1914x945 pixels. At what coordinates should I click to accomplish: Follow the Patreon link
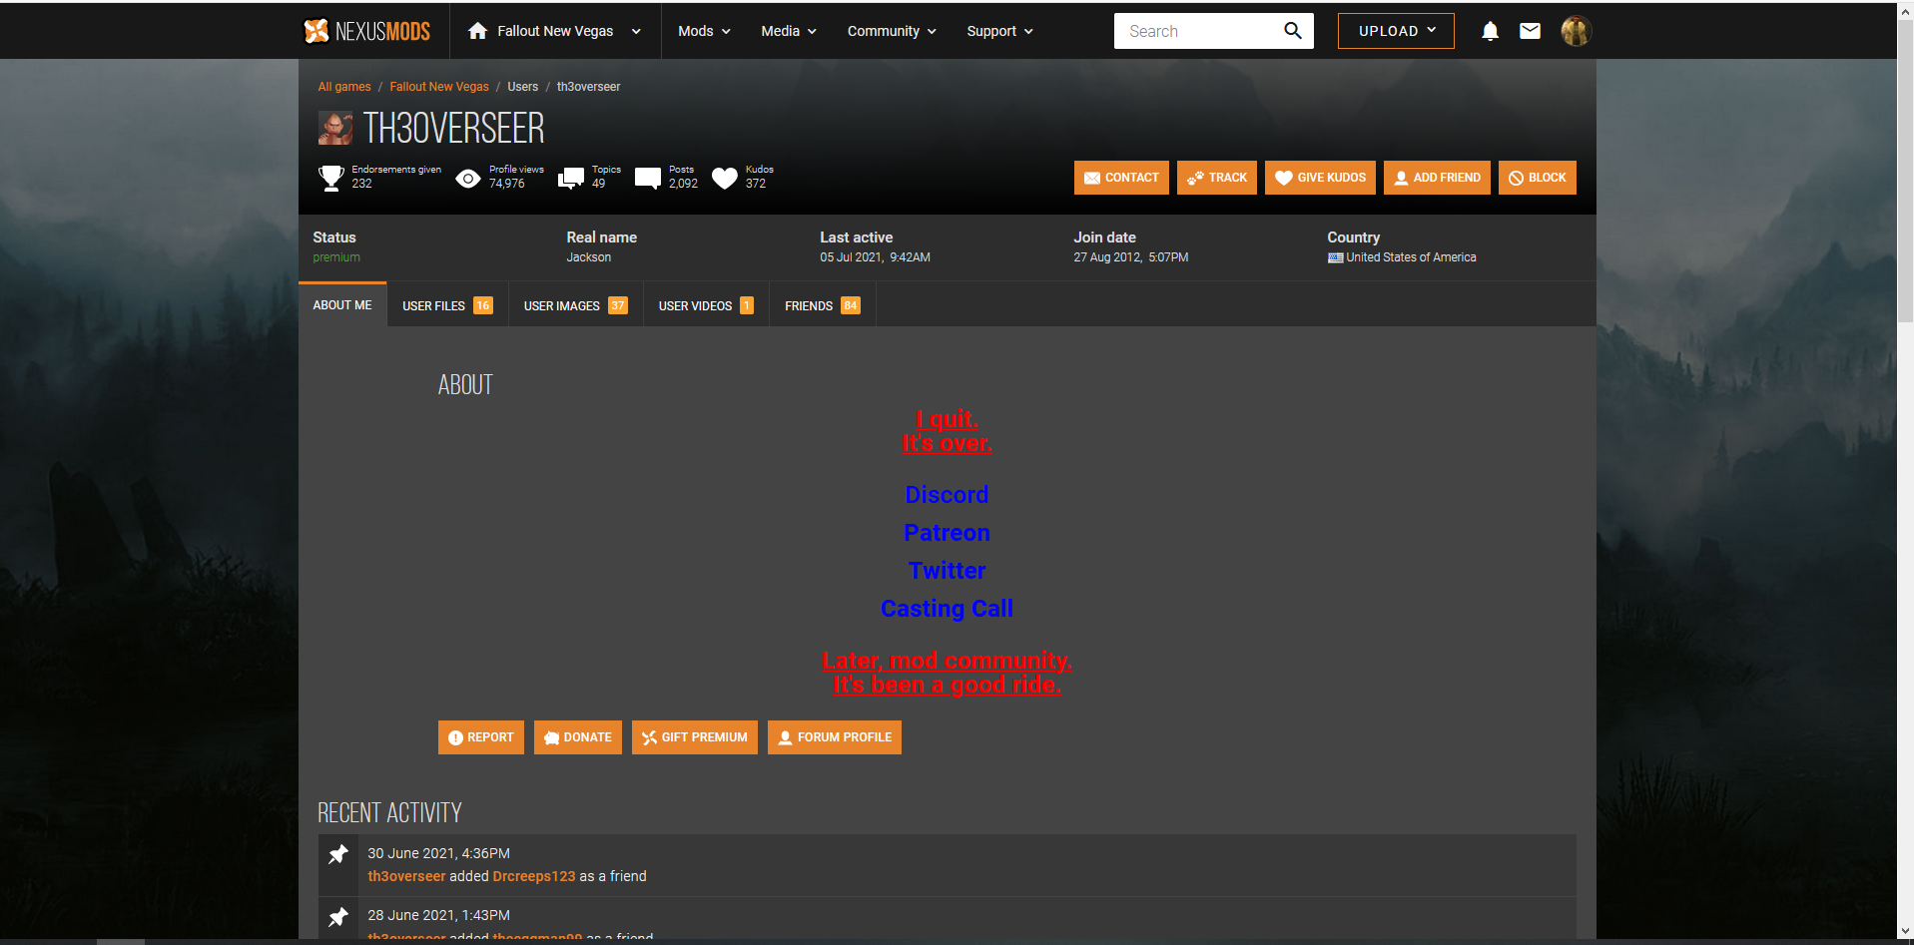(x=947, y=533)
